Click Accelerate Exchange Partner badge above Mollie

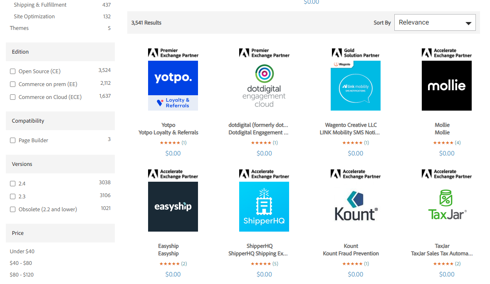click(x=447, y=53)
